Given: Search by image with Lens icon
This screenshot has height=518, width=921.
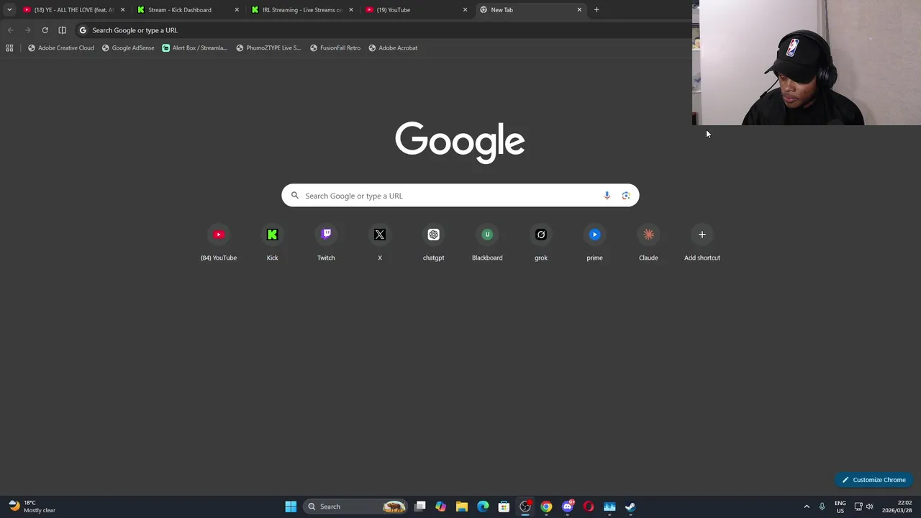Looking at the screenshot, I should [x=626, y=196].
